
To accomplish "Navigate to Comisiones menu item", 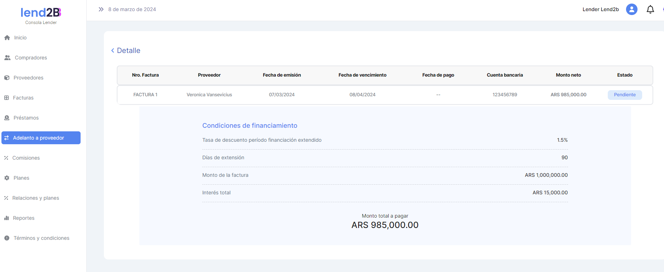I will 26,158.
